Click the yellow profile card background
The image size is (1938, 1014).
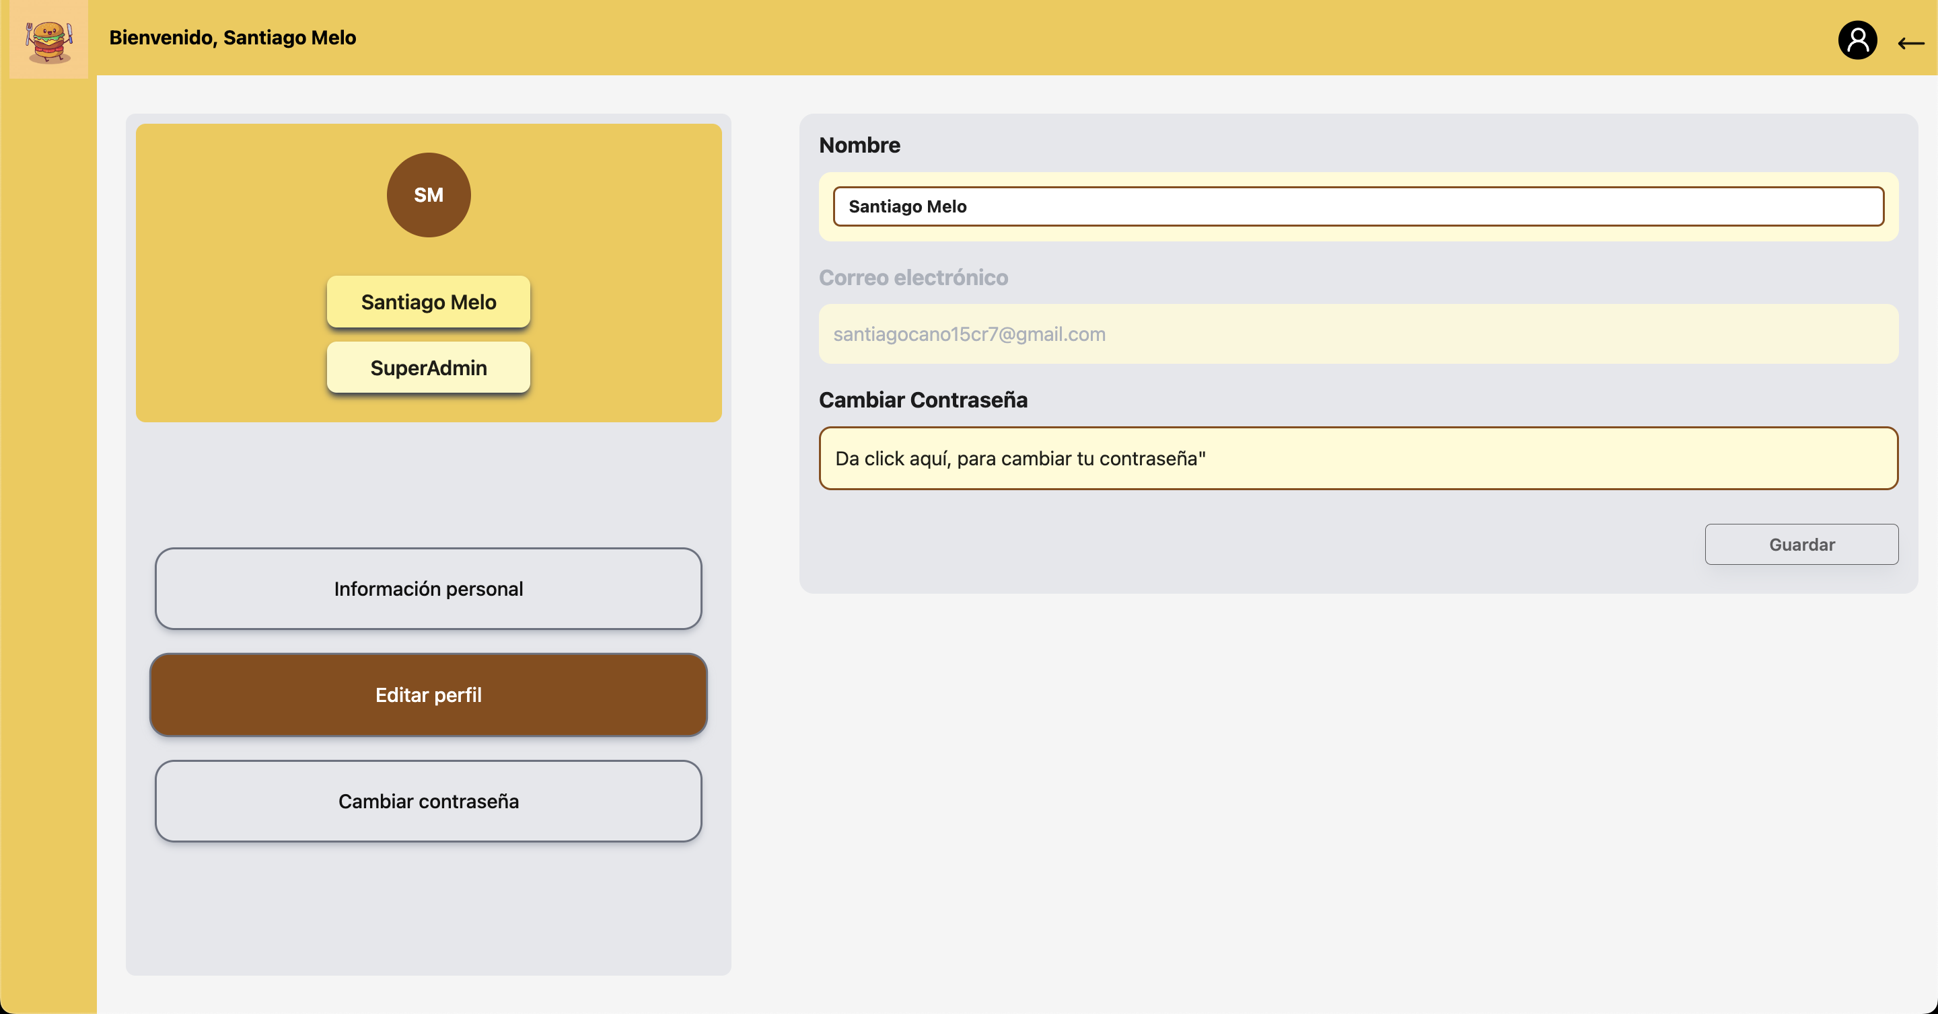click(225, 225)
